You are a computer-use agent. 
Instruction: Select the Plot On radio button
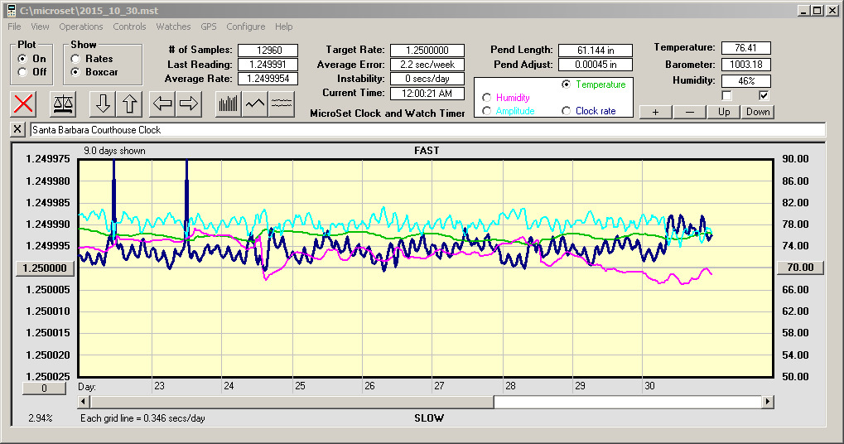[x=22, y=59]
